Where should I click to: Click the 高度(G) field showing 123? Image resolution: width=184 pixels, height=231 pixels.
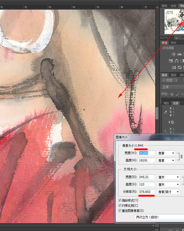[146, 184]
